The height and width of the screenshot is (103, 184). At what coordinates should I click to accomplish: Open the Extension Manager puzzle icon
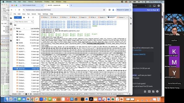point(11,41)
